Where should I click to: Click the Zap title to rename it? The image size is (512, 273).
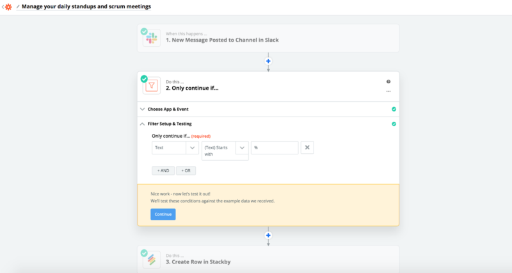86,6
